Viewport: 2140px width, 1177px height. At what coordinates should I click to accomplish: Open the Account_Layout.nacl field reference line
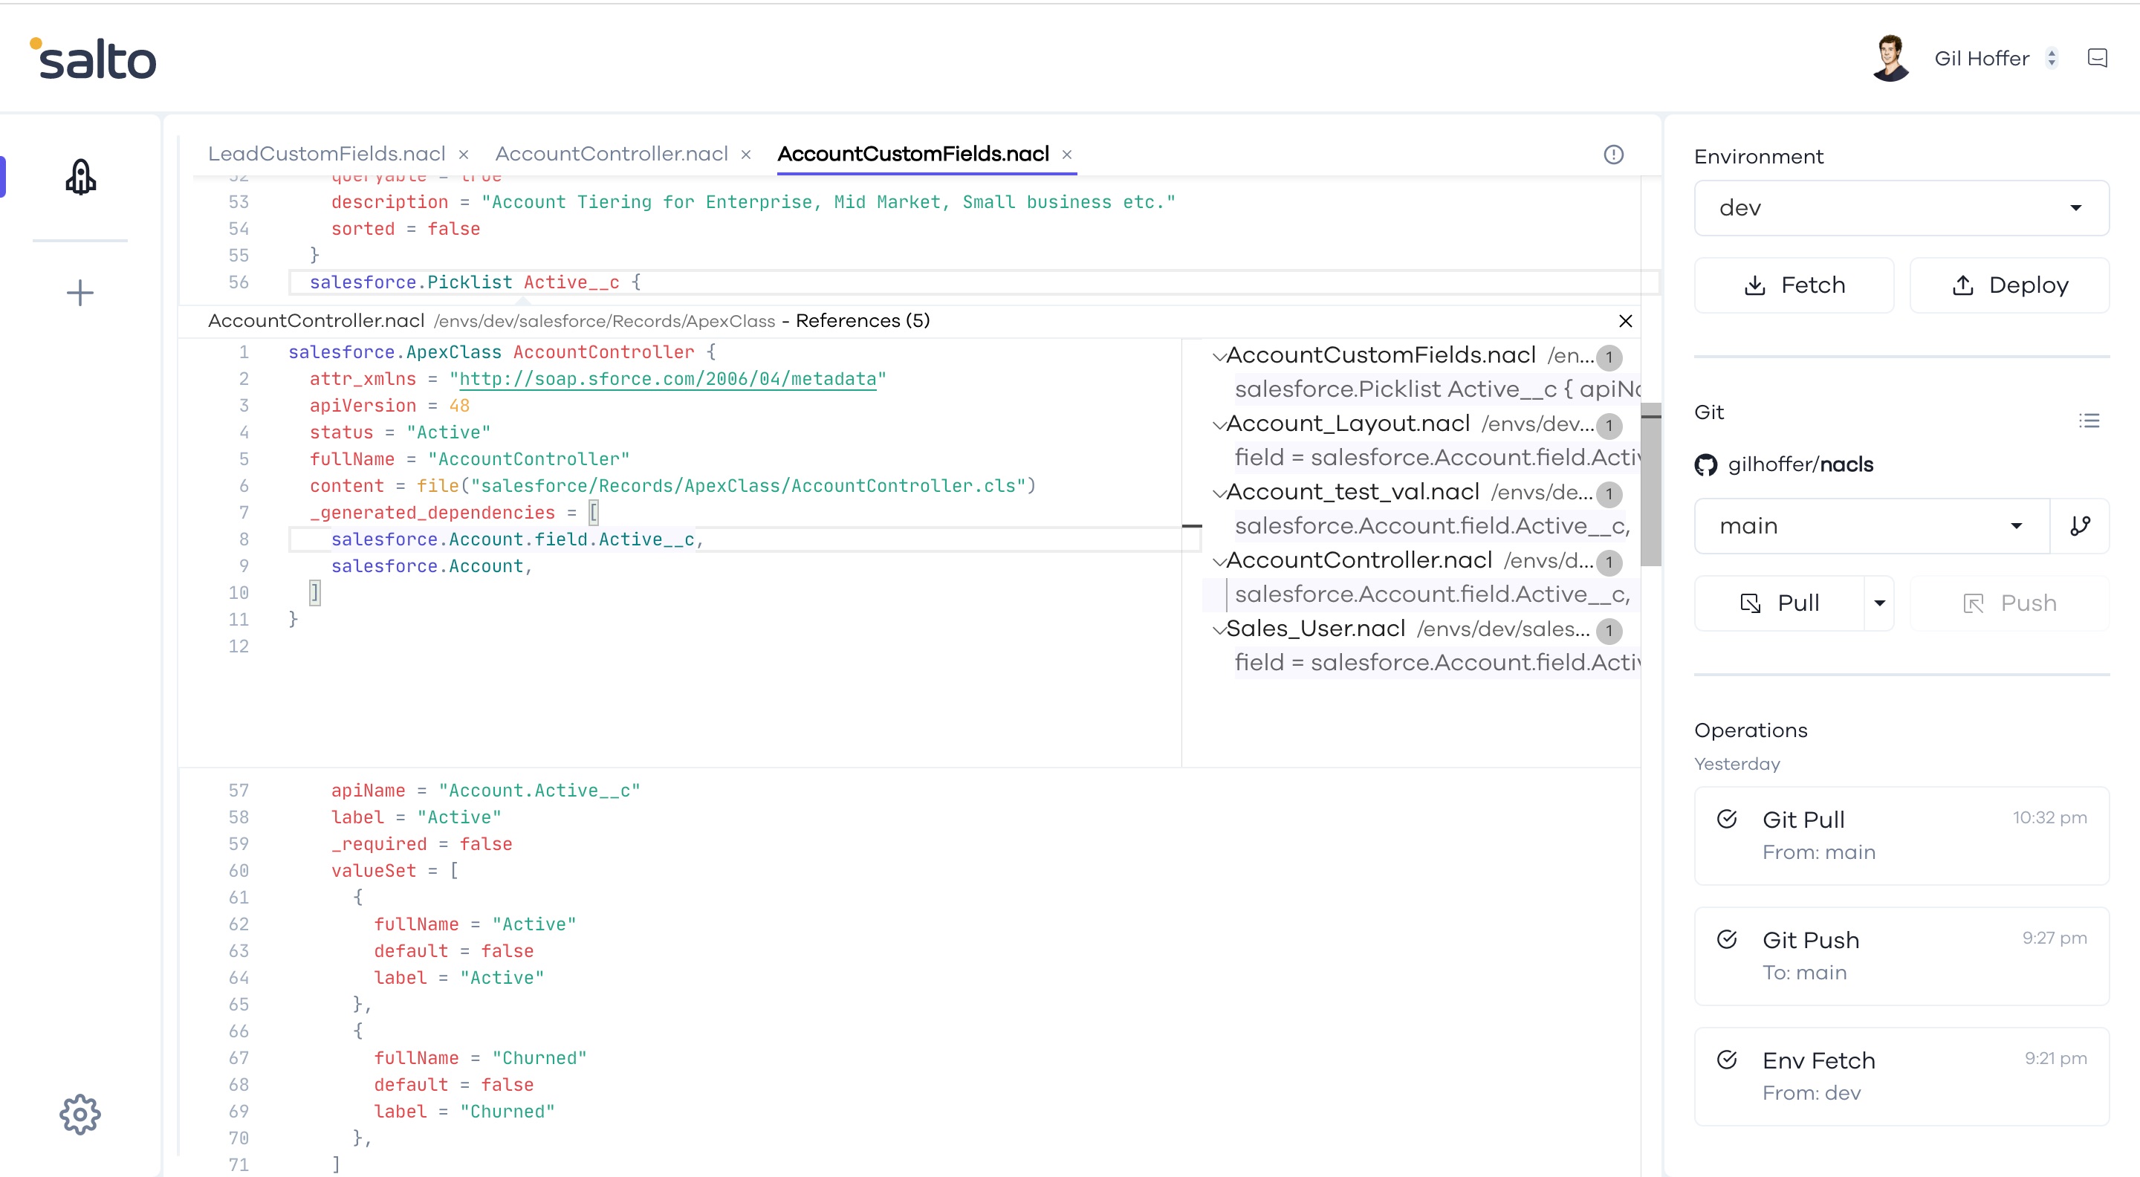coord(1437,458)
